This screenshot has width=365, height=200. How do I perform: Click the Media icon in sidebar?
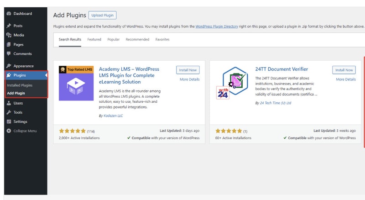[x=9, y=35]
